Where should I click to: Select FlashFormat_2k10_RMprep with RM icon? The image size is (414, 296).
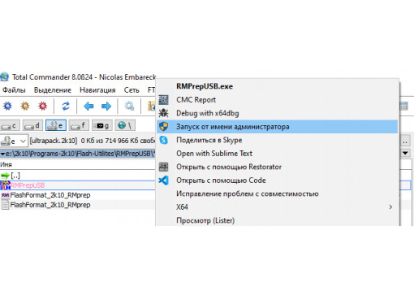pyautogui.click(x=78, y=195)
